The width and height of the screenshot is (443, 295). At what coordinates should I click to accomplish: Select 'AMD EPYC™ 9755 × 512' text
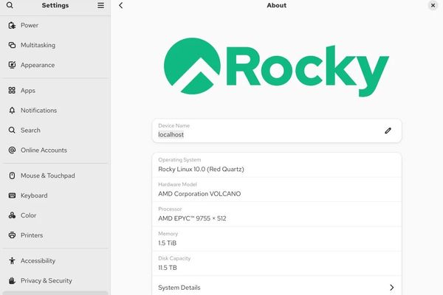coord(192,218)
